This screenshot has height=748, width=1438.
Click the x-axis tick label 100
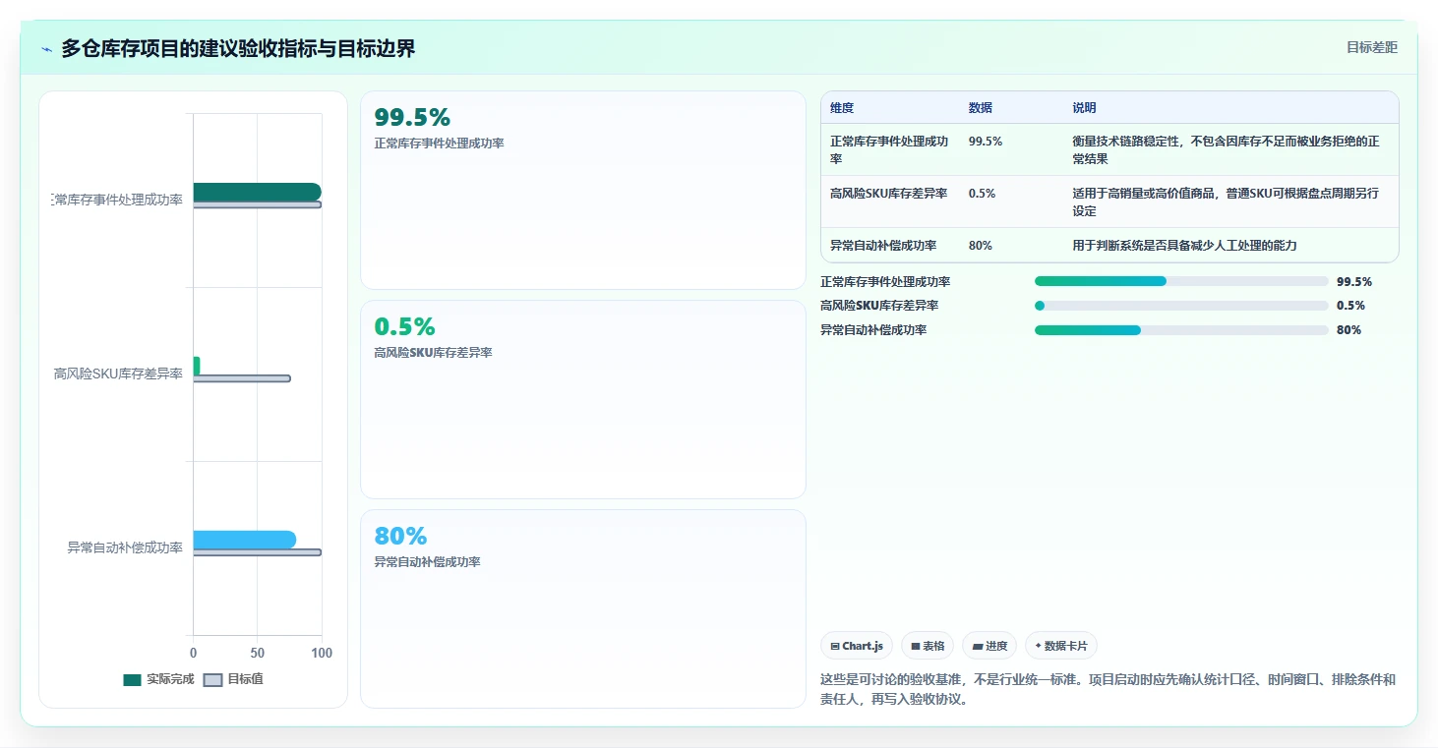tap(322, 654)
